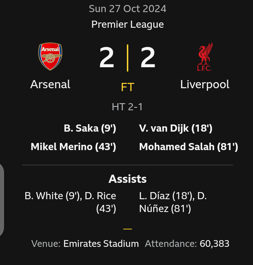Viewport: 253px width, 265px height.
Task: Open the Arsenal team name link
Action: coord(50,84)
